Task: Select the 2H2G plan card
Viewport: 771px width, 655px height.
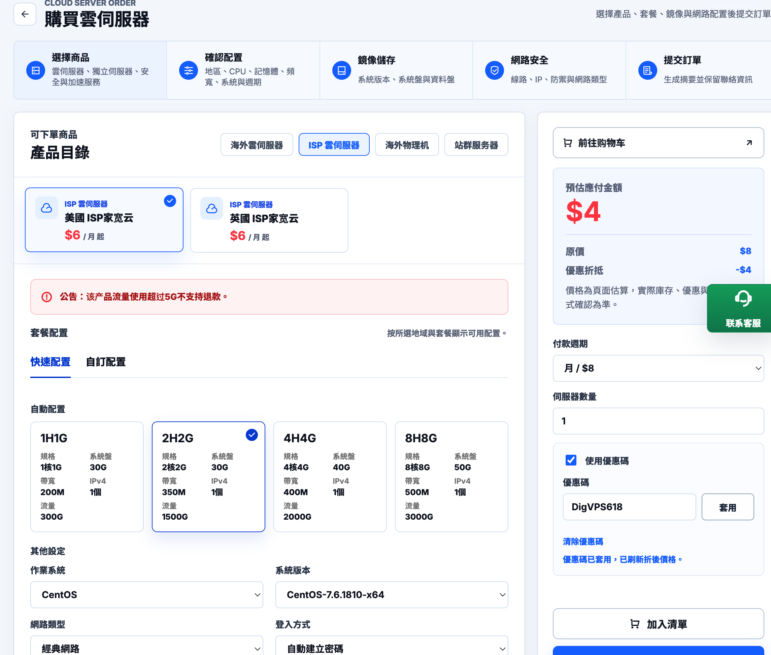Action: tap(208, 476)
